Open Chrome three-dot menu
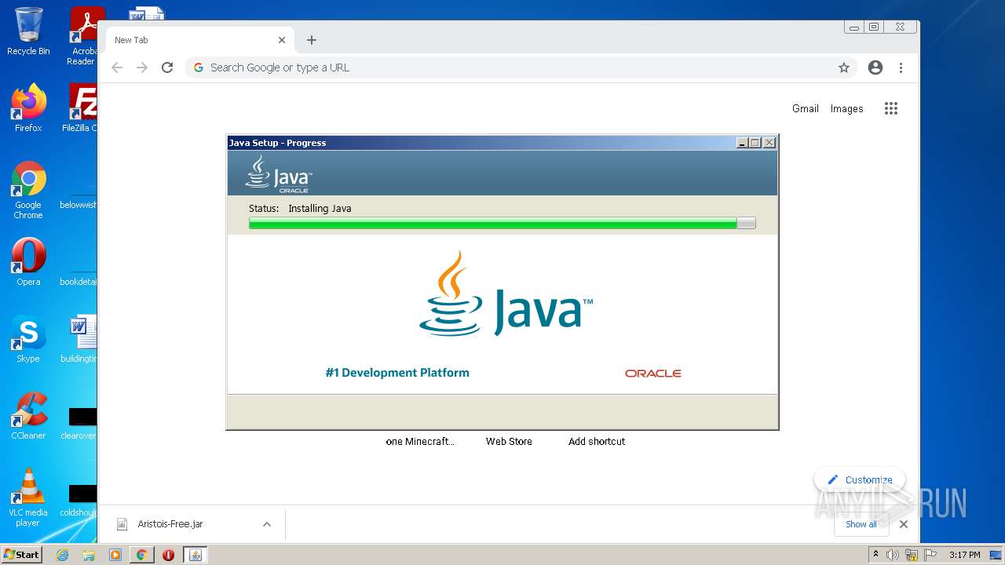This screenshot has height=565, width=1005. (x=901, y=67)
